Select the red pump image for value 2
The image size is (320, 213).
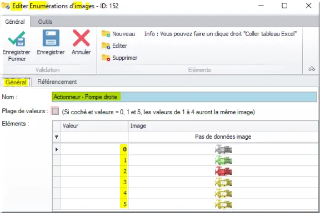[223, 171]
